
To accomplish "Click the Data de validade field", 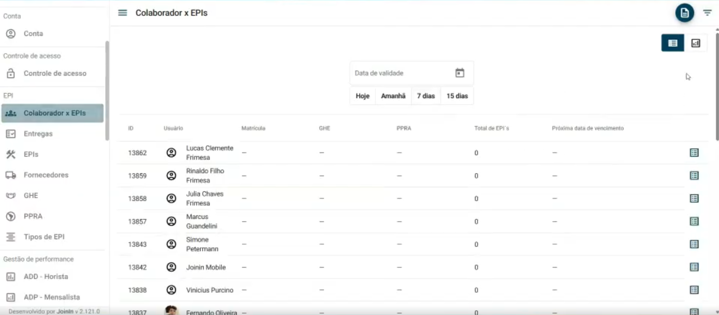I will [401, 73].
